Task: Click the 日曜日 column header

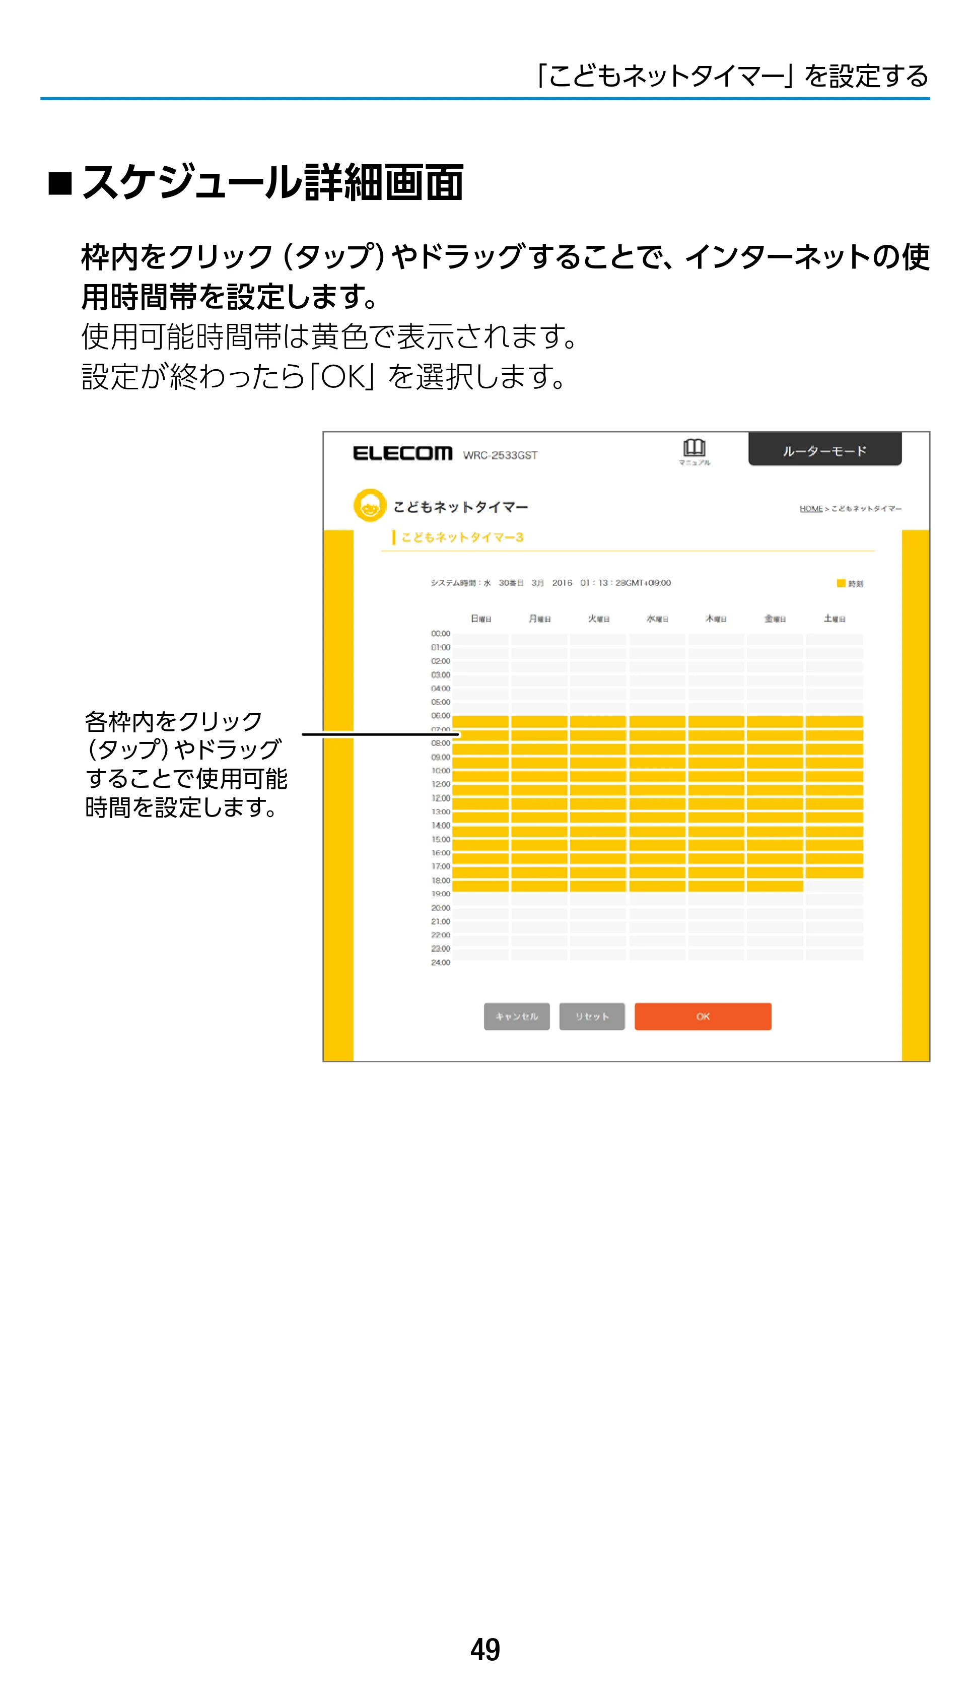Action: coord(481,619)
